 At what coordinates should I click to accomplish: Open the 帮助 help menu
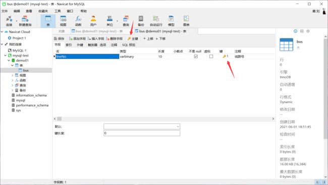(x=83, y=11)
